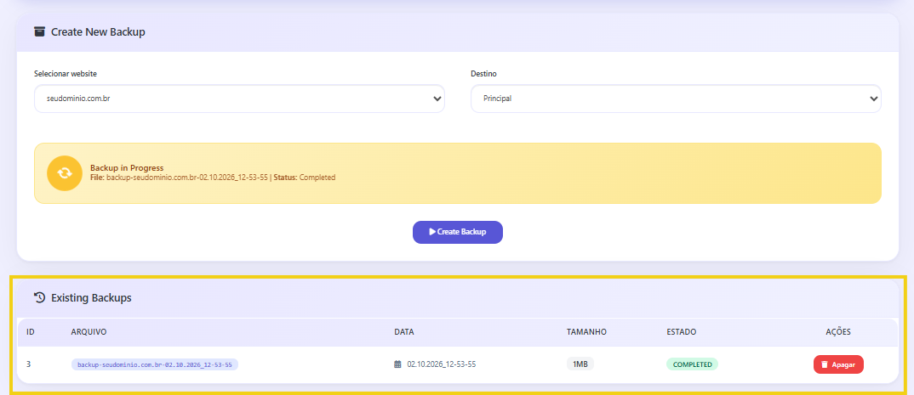Click the archive box icon beside Create New Backup
914x395 pixels.
point(39,32)
